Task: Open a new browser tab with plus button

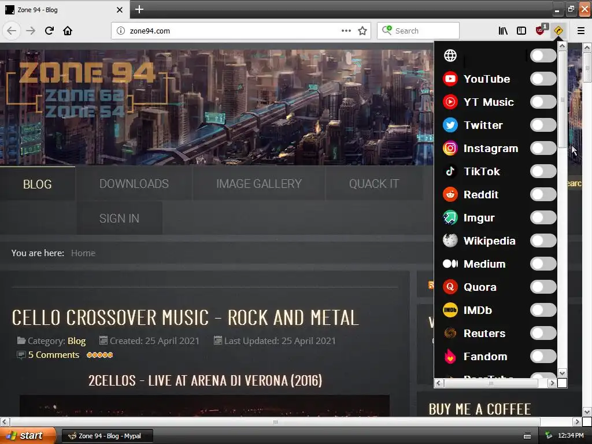Action: pyautogui.click(x=139, y=9)
